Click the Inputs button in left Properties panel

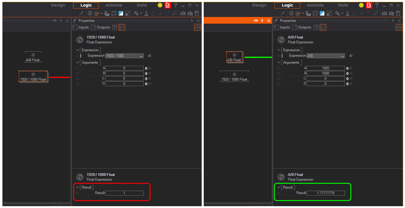[x=81, y=27]
